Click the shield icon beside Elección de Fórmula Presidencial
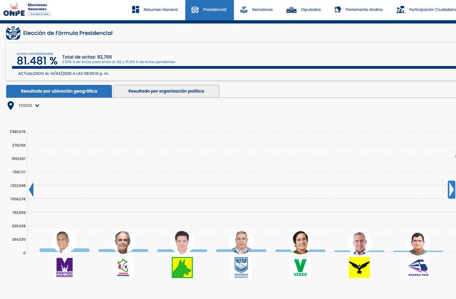The width and height of the screenshot is (456, 299). coord(13,33)
